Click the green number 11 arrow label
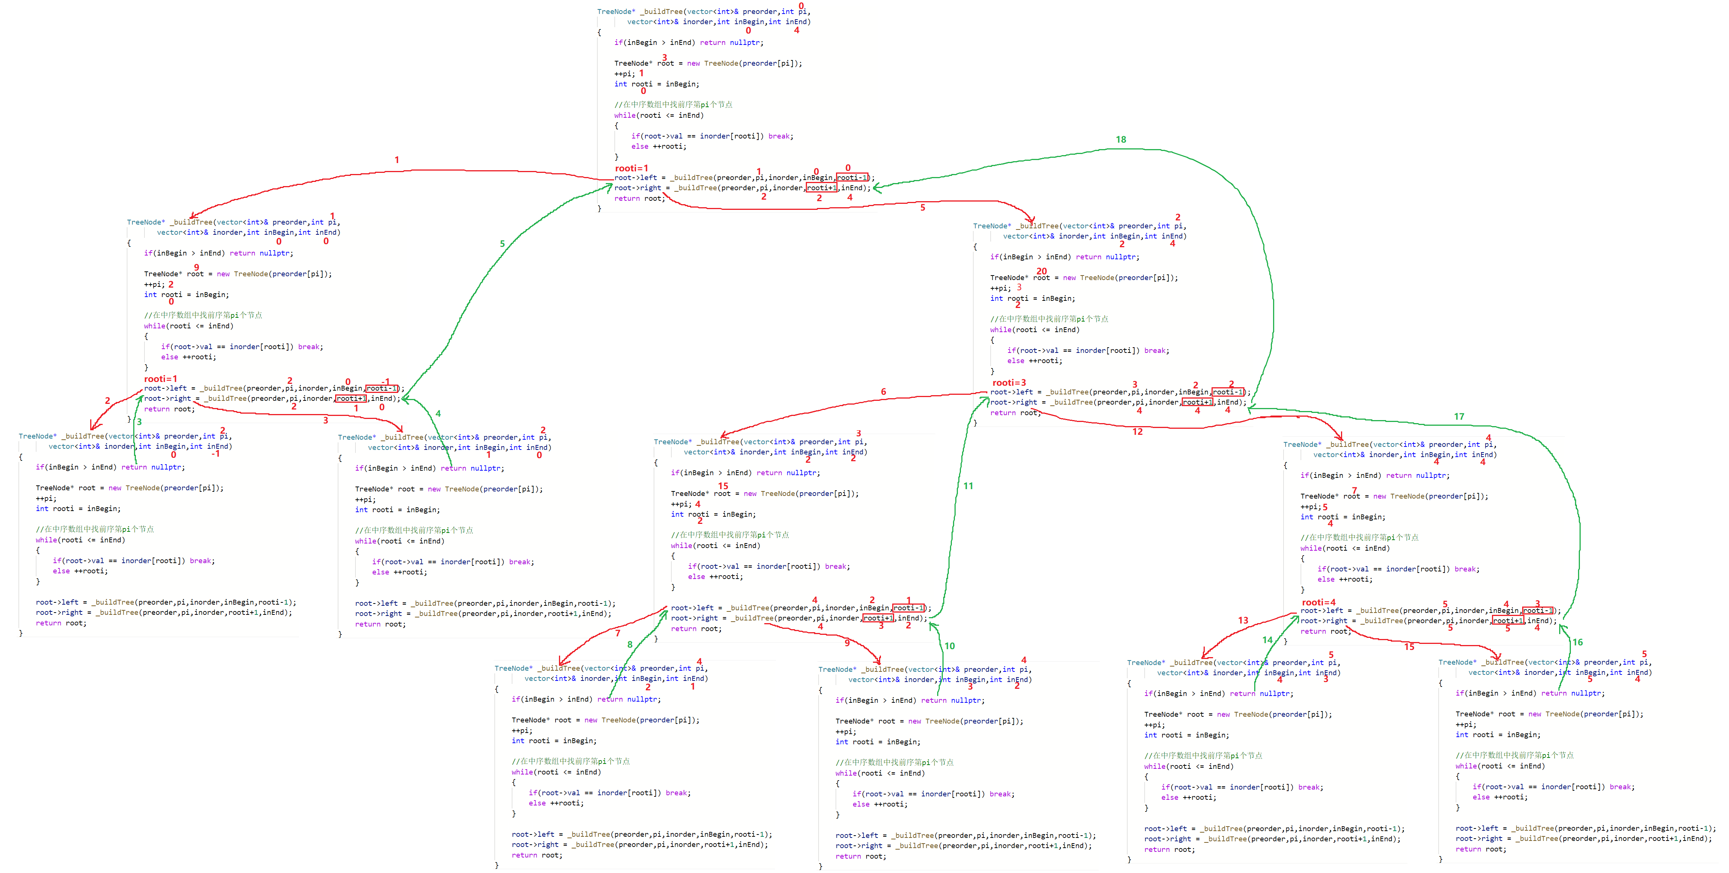Image resolution: width=1729 pixels, height=873 pixels. [x=968, y=486]
